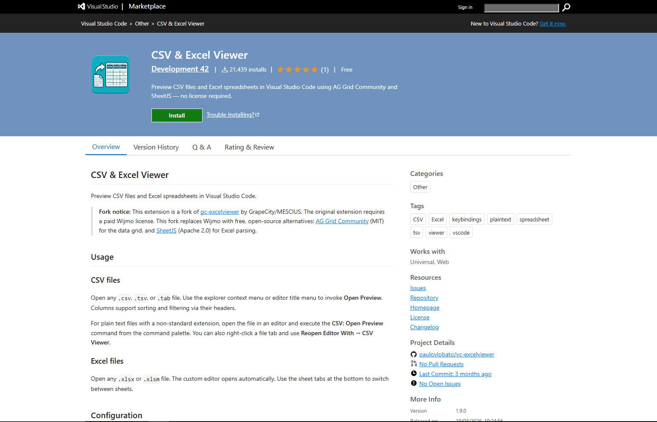
Task: Focus the marketplace search field
Action: click(521, 8)
